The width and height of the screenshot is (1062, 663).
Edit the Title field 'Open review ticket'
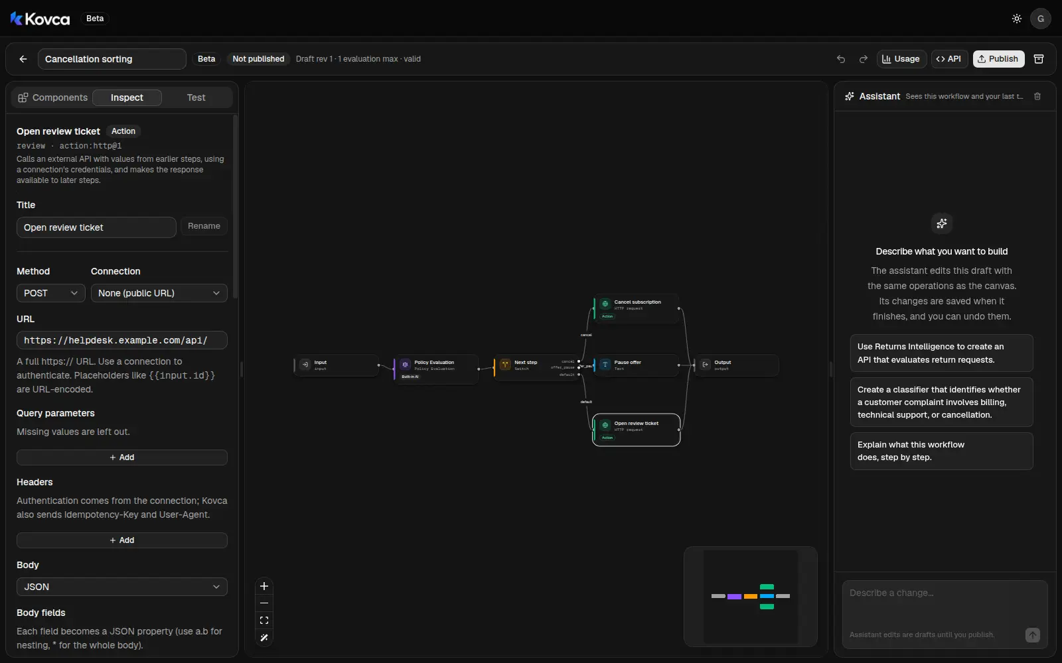[96, 227]
